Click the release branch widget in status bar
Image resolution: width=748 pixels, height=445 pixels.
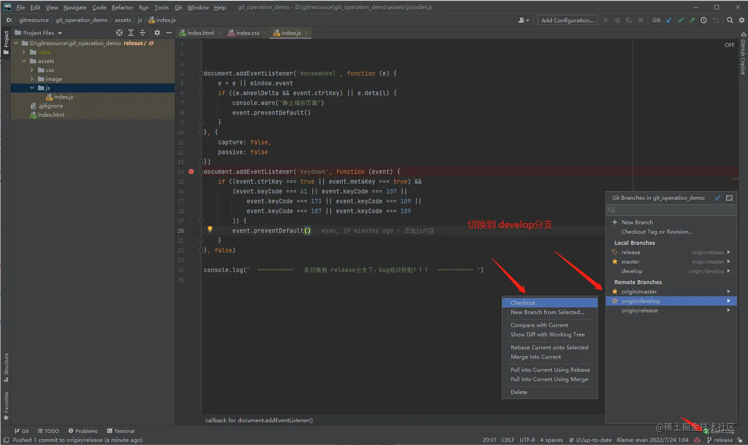pos(722,440)
